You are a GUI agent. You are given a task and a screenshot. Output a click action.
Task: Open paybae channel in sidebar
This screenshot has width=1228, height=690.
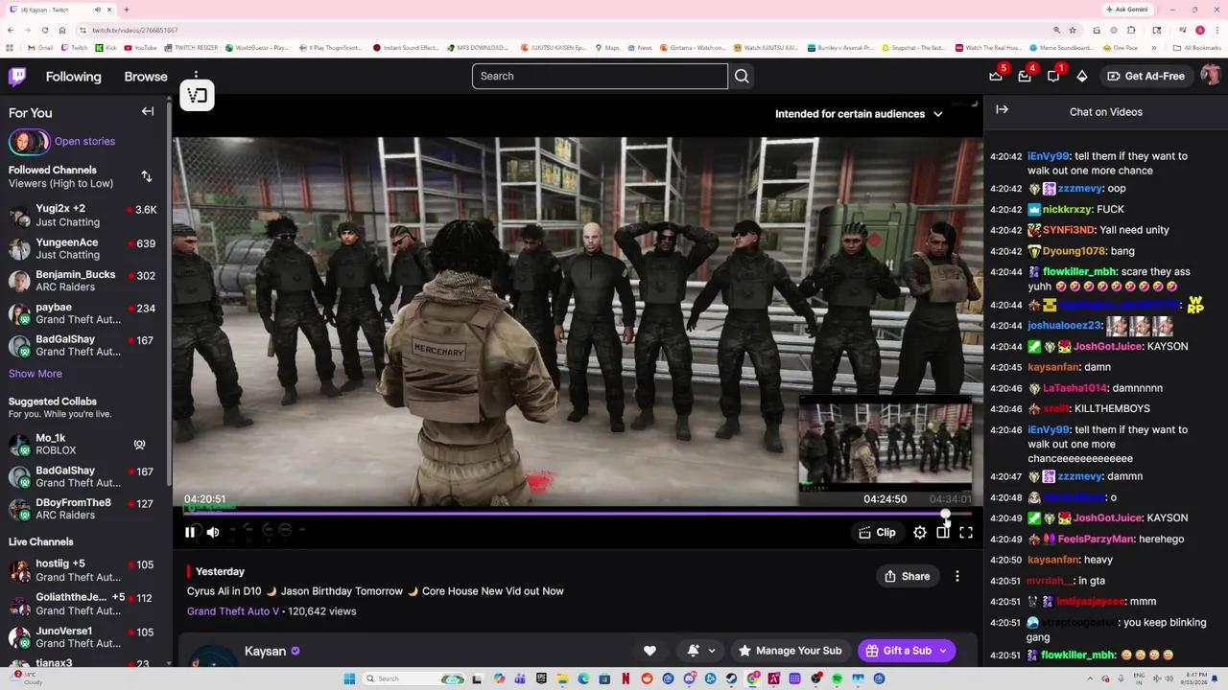(83, 313)
